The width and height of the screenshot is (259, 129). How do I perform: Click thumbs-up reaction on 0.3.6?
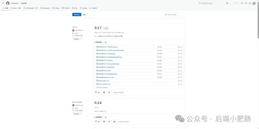[x=100, y=122]
